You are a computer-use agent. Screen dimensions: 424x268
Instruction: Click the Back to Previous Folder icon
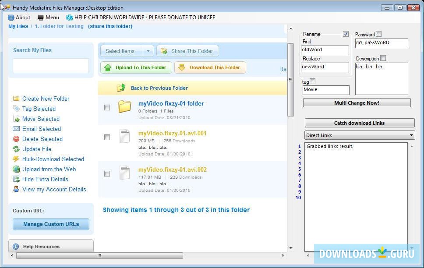point(121,88)
